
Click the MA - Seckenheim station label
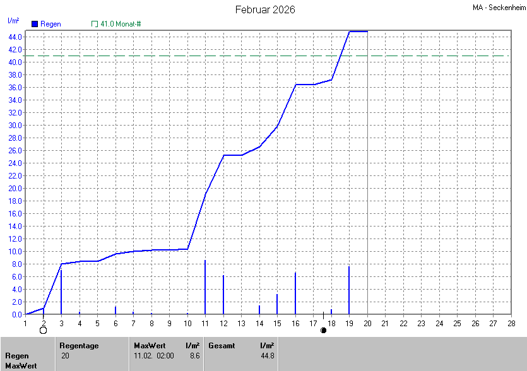tap(498, 8)
